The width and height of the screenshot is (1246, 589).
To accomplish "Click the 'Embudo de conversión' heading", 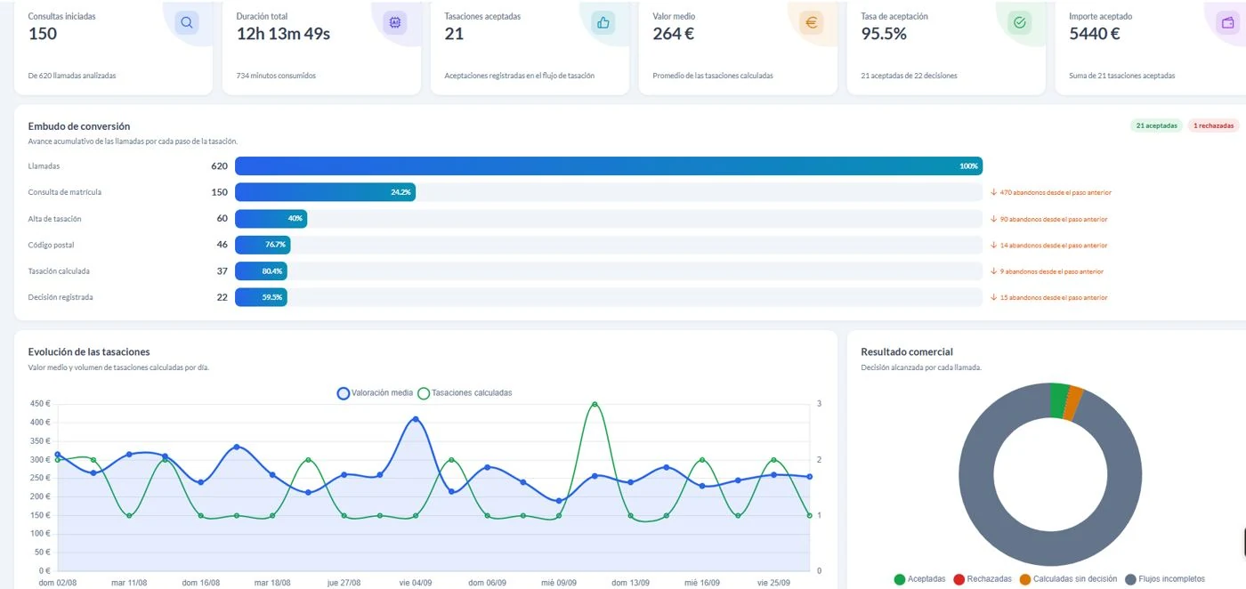I will click(79, 126).
